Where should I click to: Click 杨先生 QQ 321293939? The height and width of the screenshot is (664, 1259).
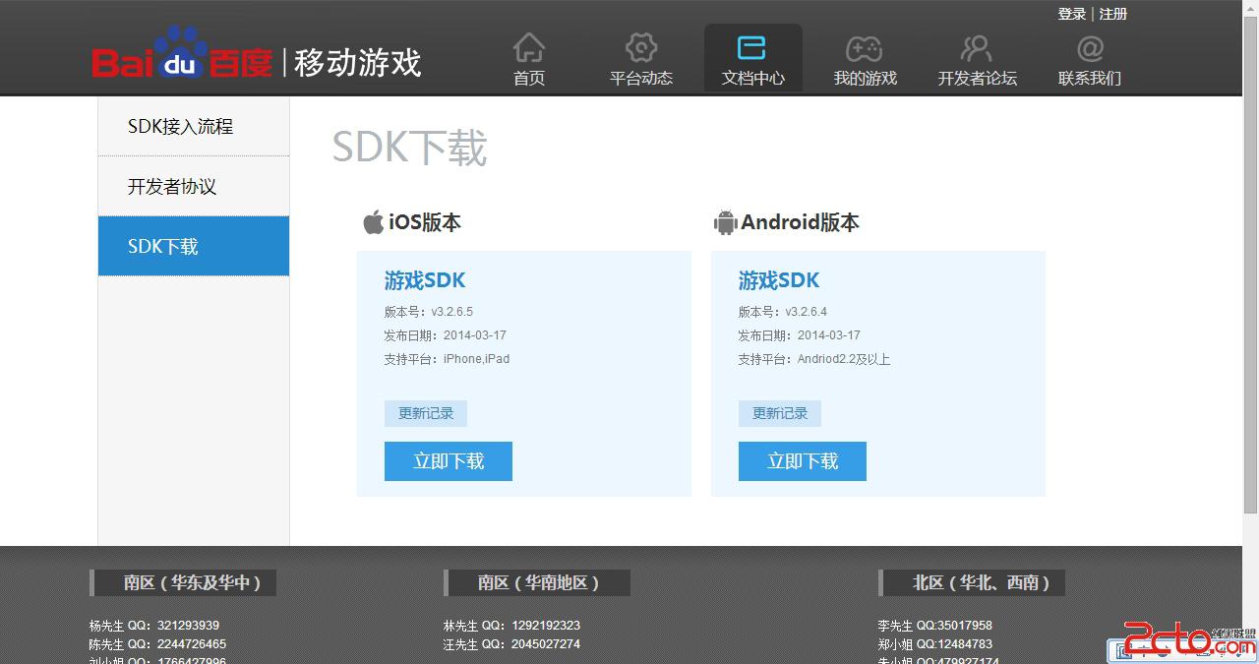coord(154,626)
